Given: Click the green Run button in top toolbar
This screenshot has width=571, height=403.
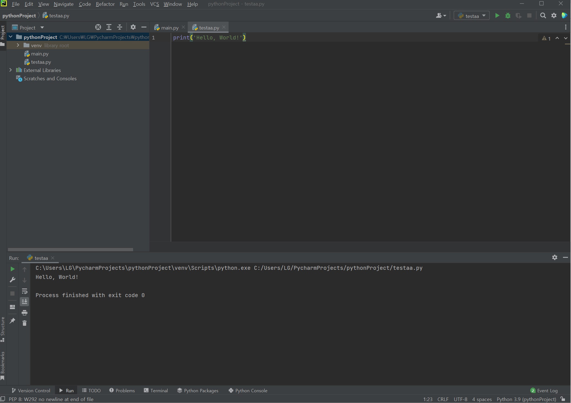Looking at the screenshot, I should [x=497, y=16].
